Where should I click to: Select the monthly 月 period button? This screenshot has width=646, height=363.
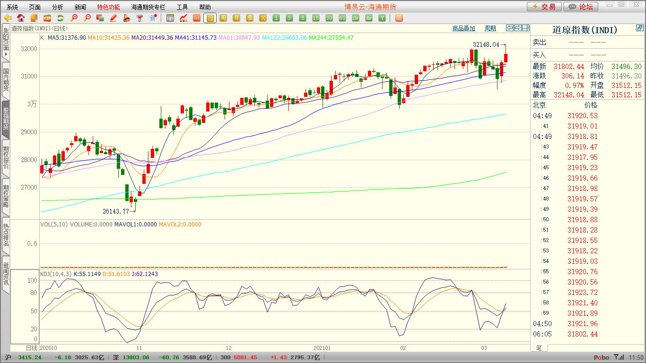236,18
